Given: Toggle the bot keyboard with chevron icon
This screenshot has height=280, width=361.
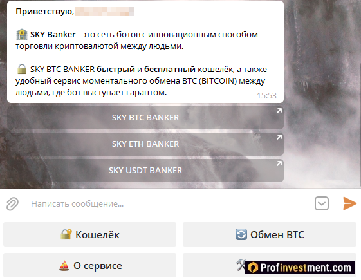Looking at the screenshot, I should click(x=321, y=203).
